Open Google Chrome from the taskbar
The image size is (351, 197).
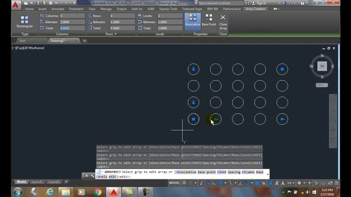point(98,192)
